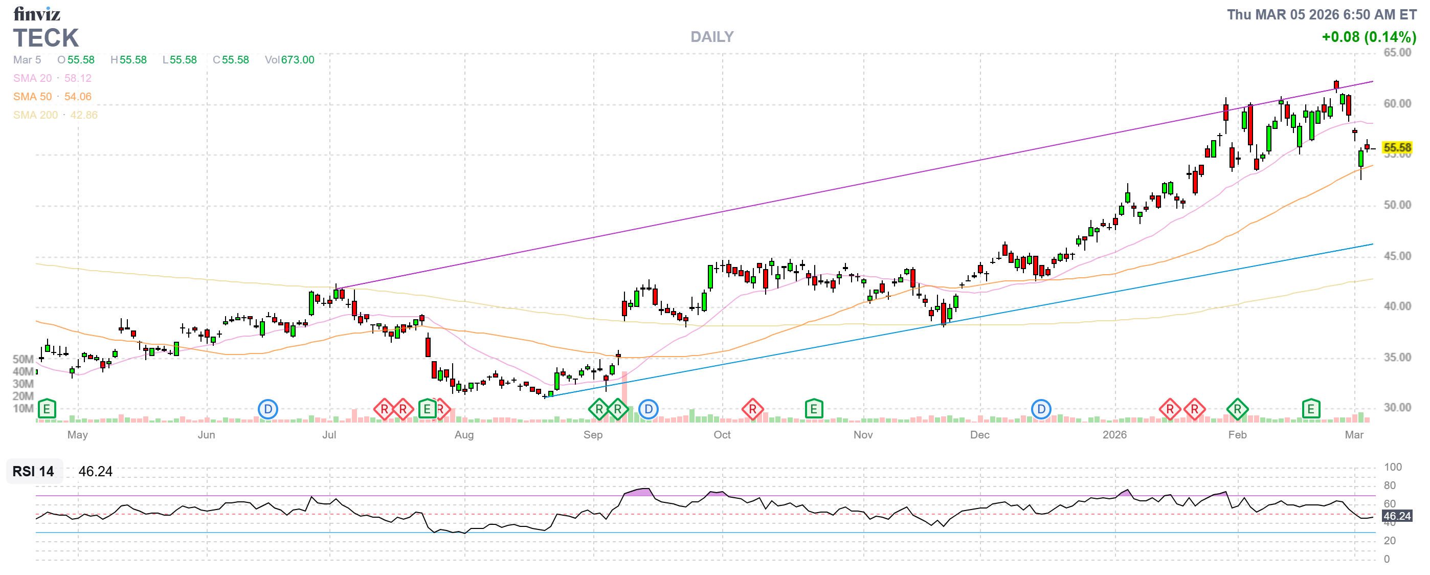
Task: Click the green R marker at February
Action: pos(1237,410)
